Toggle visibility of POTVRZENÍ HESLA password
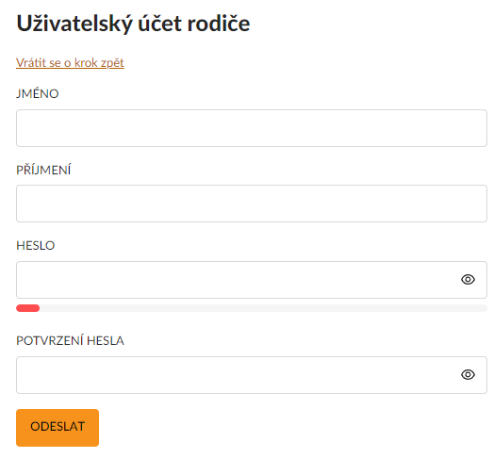The height and width of the screenshot is (458, 494). click(468, 374)
